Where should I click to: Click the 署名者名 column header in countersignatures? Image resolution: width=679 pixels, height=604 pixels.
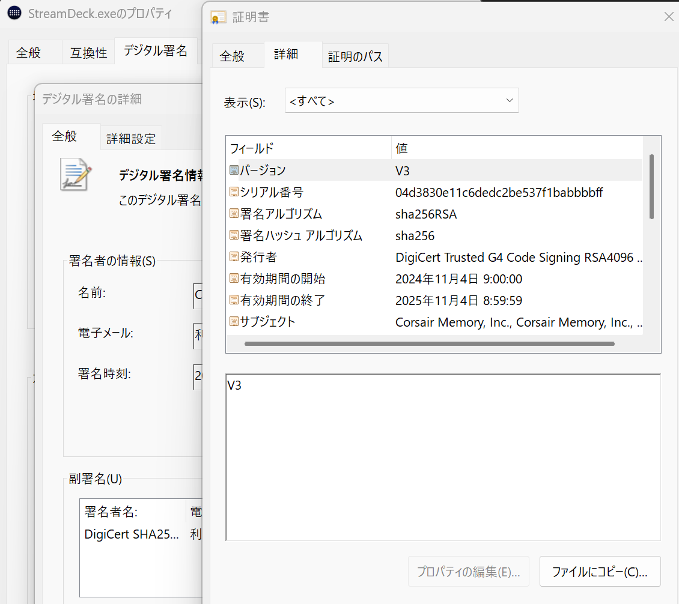[133, 512]
